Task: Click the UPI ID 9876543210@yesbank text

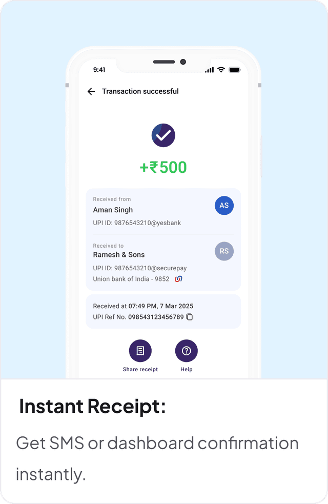Action: click(x=137, y=223)
